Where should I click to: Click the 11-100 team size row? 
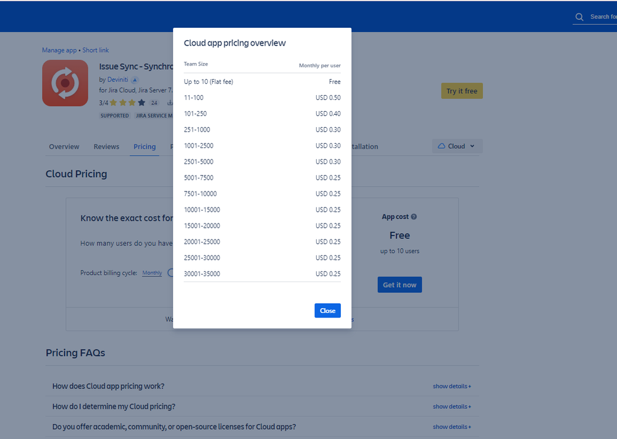(262, 98)
